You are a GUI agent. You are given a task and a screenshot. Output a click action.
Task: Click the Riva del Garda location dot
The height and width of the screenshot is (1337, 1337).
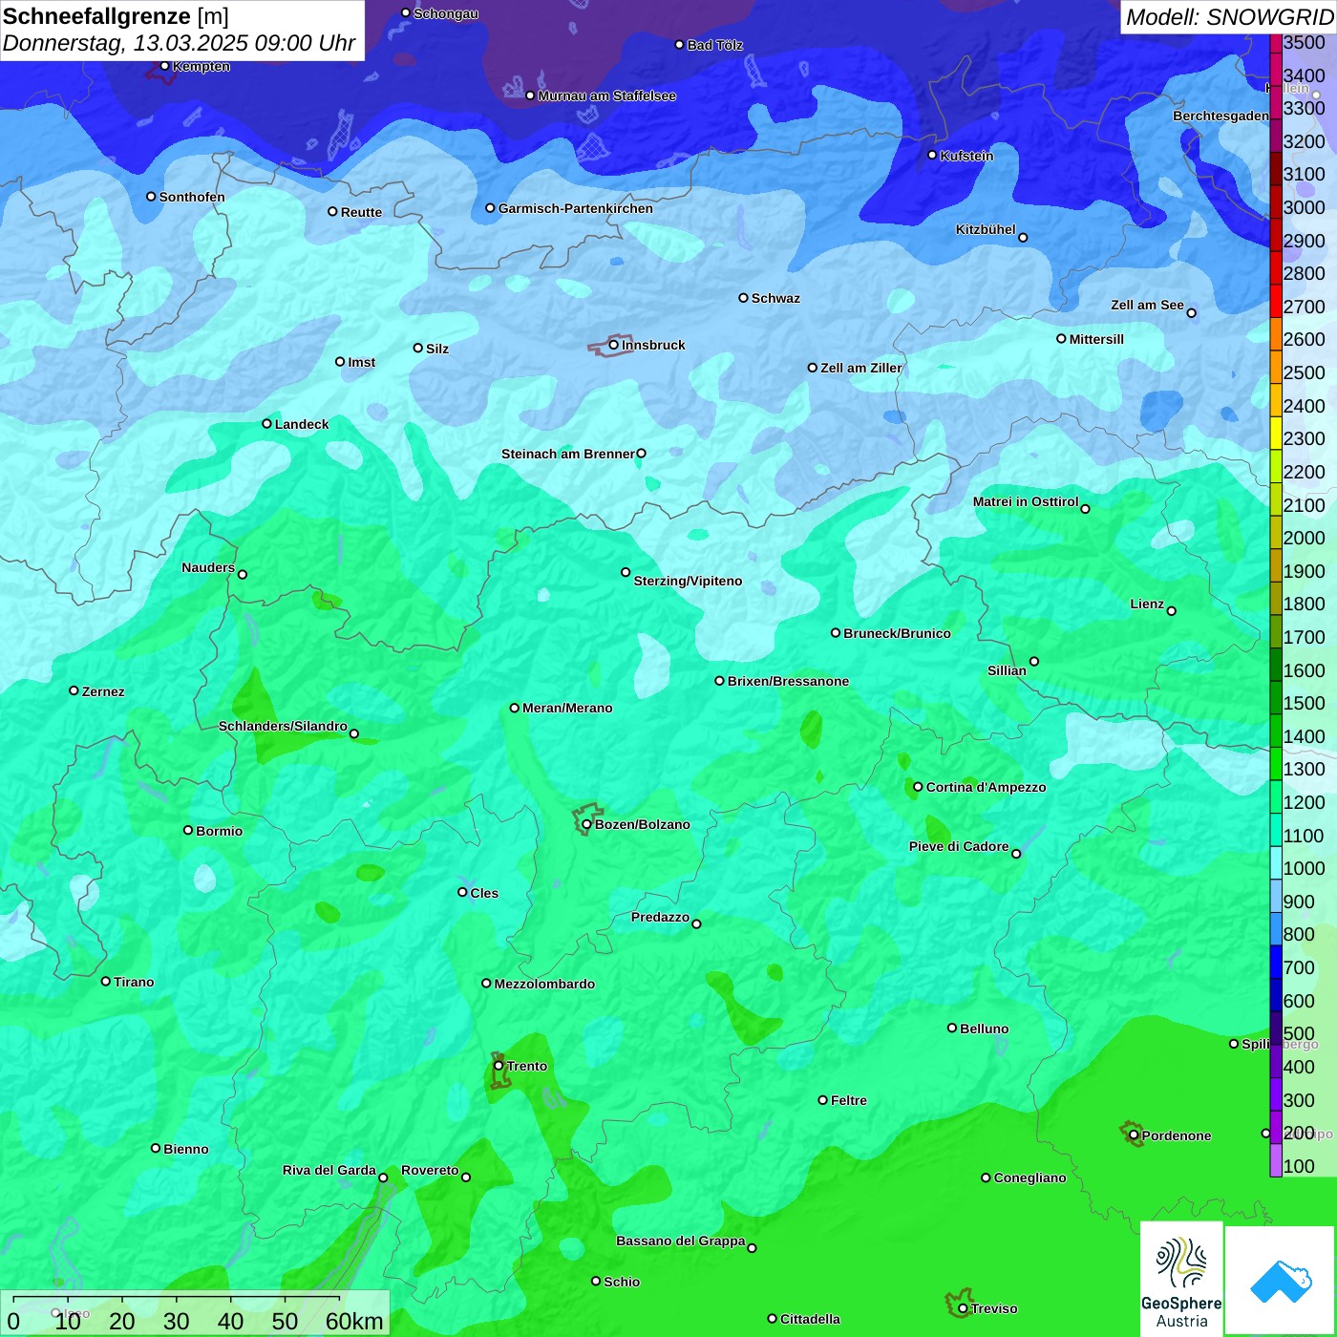pyautogui.click(x=383, y=1178)
